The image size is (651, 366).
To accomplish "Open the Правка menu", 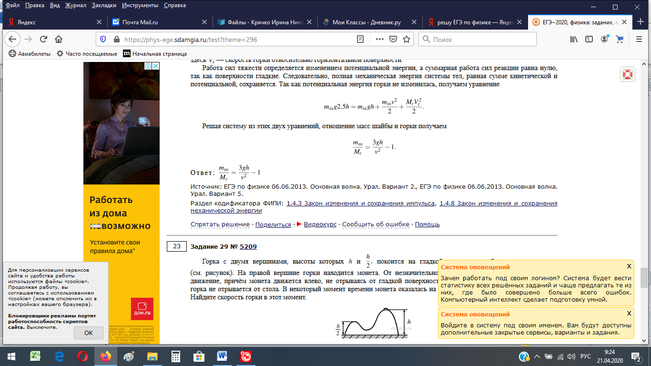I will [34, 6].
